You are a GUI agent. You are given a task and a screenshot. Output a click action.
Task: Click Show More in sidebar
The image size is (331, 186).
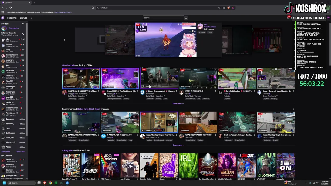(x=6, y=151)
